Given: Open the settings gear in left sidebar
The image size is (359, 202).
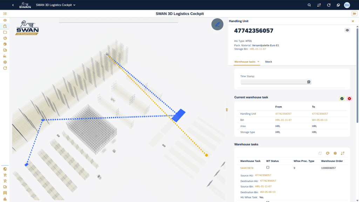Looking at the screenshot, I should coord(5,62).
